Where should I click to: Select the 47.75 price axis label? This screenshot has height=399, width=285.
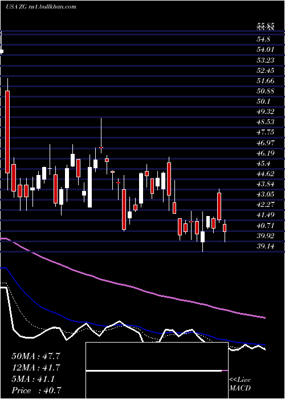266,132
